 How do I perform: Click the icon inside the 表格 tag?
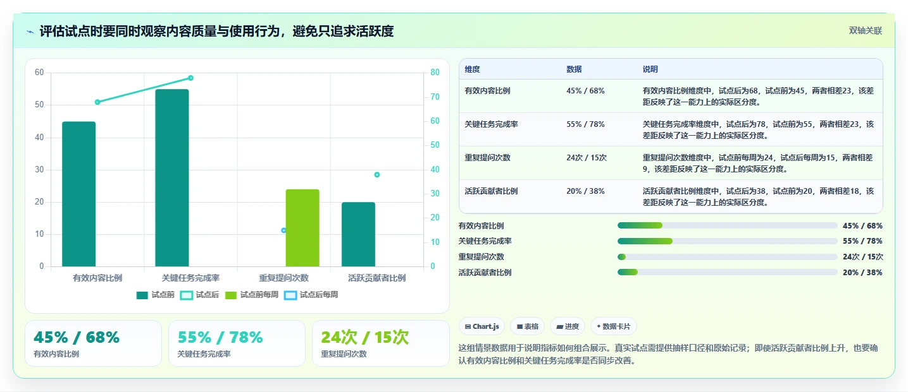point(519,327)
